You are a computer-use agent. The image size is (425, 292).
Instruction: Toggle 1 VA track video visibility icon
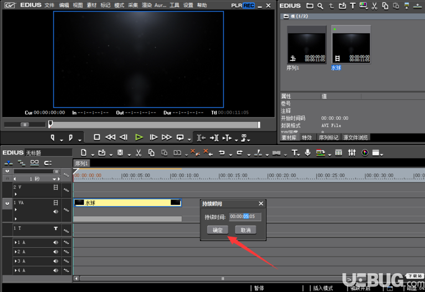[55, 203]
